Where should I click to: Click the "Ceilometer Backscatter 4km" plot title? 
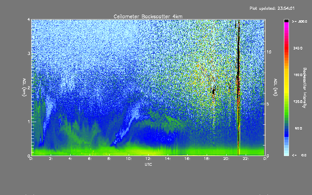tap(148, 16)
